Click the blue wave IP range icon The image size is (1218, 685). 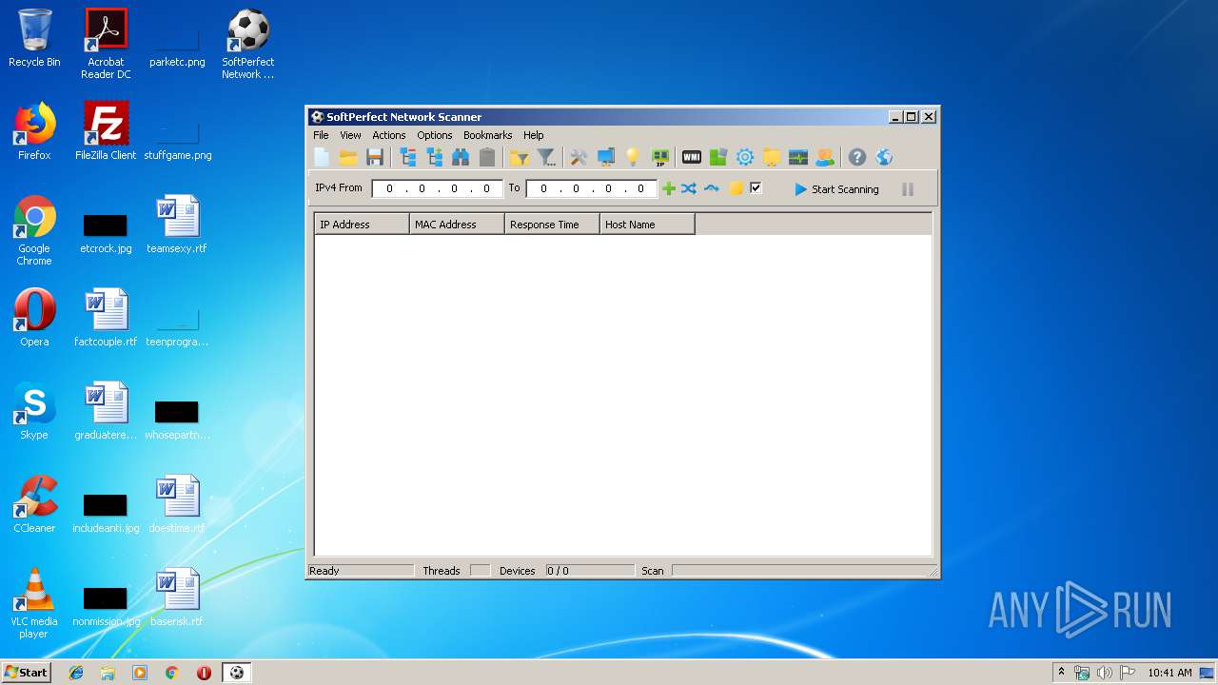712,188
